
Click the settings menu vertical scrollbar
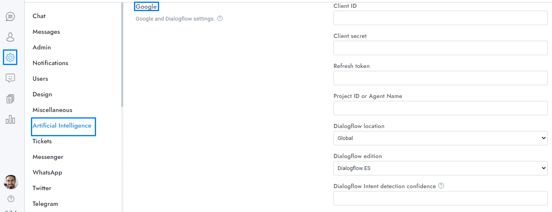pyautogui.click(x=122, y=54)
